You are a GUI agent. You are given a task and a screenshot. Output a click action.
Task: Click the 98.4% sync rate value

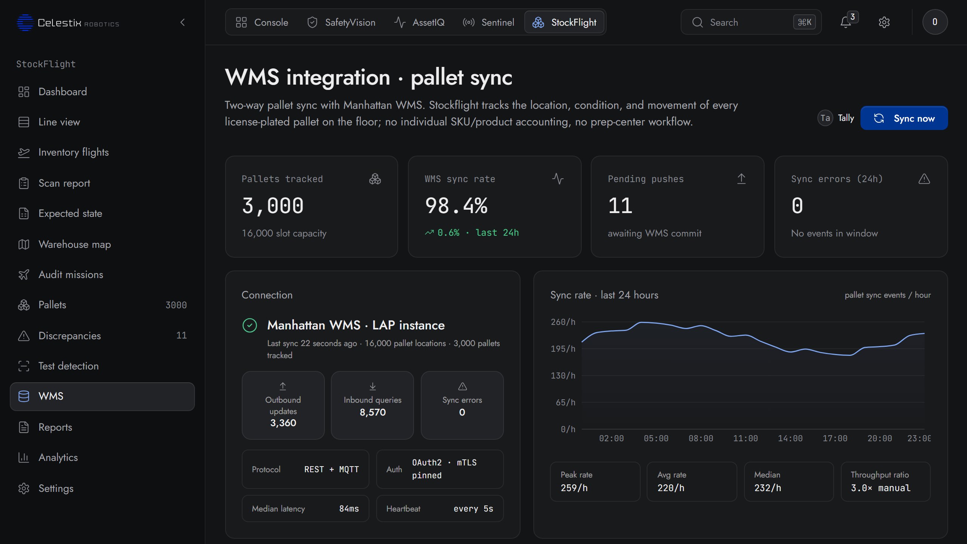[456, 206]
